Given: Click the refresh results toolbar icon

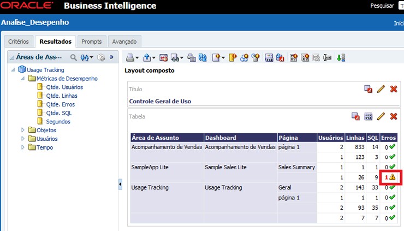Looking at the screenshot, I should [x=203, y=57].
